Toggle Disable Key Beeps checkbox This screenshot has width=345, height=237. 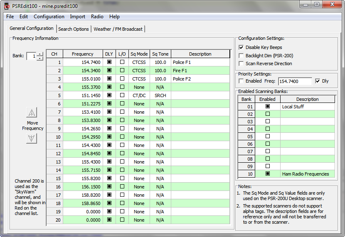241,47
